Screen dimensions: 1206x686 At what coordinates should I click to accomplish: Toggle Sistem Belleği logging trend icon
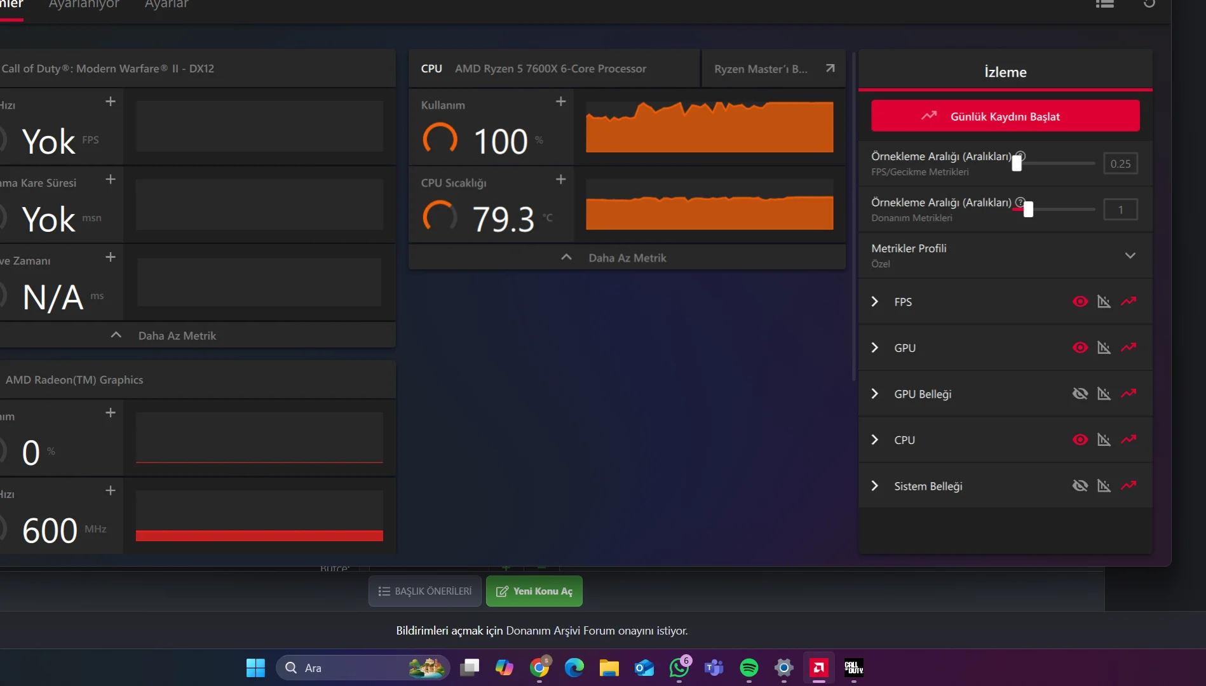click(1128, 485)
